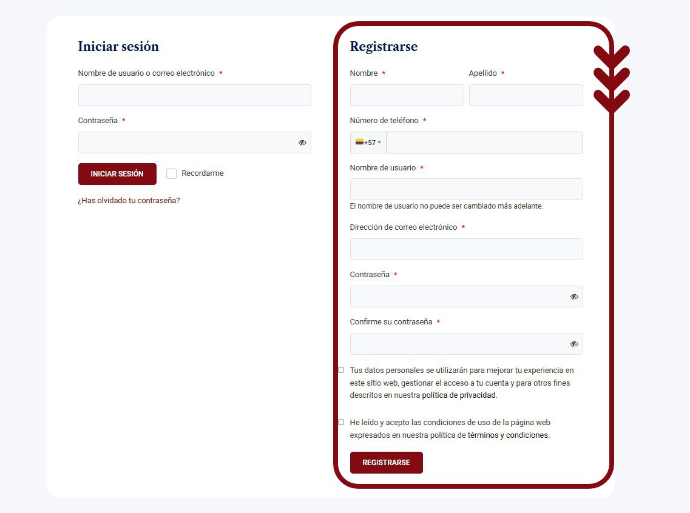Image resolution: width=690 pixels, height=513 pixels.
Task: Toggle visibility of Confirme su contraseña field
Action: [x=574, y=344]
